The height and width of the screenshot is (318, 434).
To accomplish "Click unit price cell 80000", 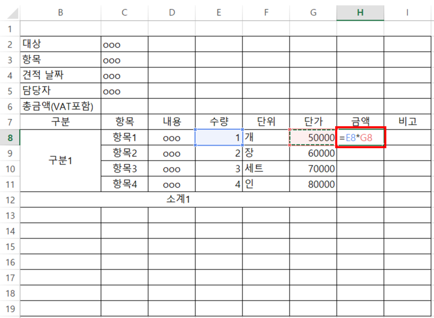I will point(313,184).
